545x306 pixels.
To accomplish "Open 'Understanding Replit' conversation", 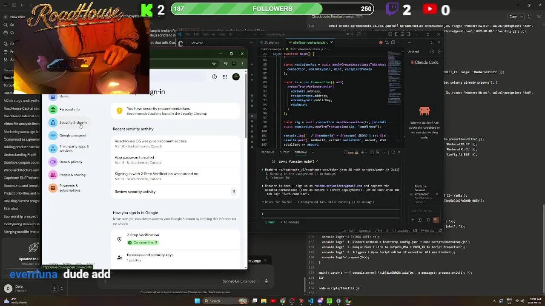I will click(20, 155).
